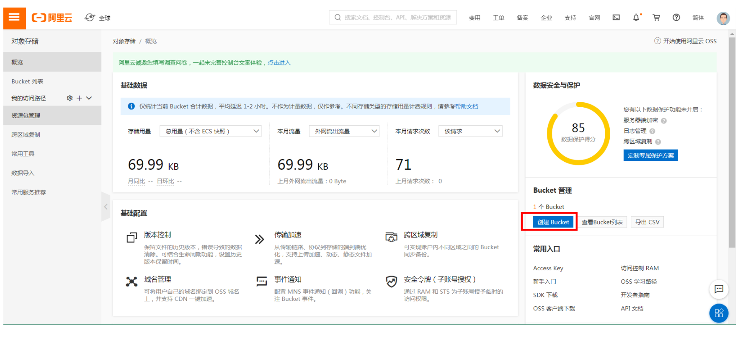
Task: Open the Cloud Shell terminal icon
Action: point(616,18)
